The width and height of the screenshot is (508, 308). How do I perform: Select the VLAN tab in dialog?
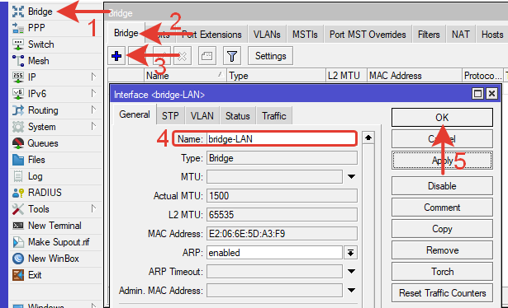click(x=202, y=116)
